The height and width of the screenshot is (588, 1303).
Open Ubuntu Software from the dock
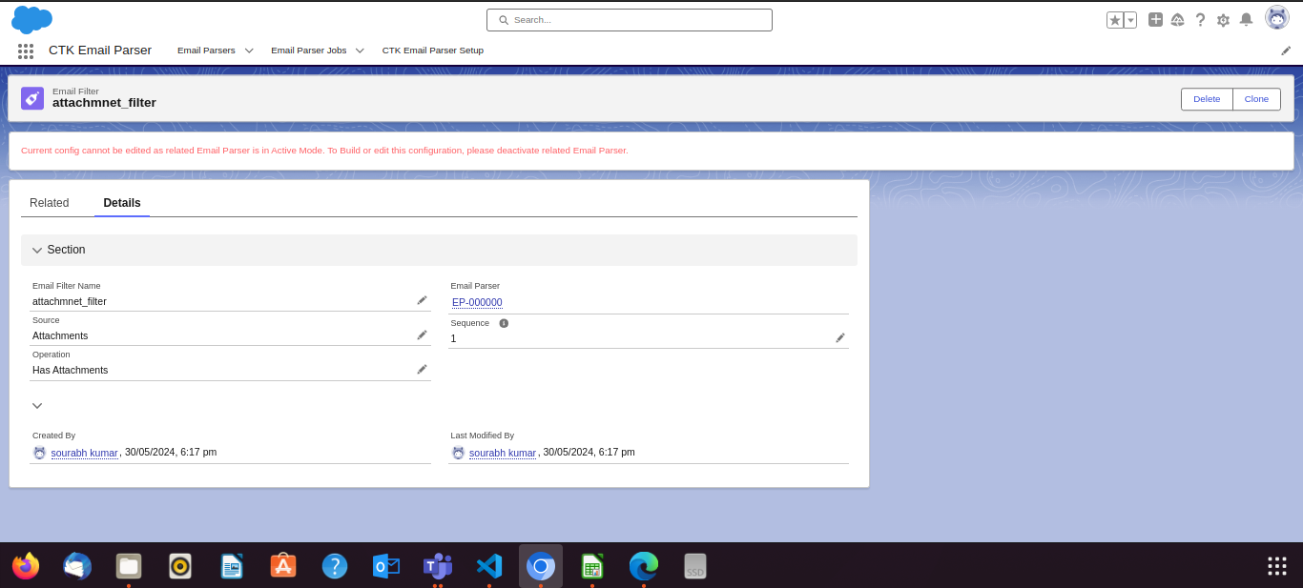coord(283,566)
